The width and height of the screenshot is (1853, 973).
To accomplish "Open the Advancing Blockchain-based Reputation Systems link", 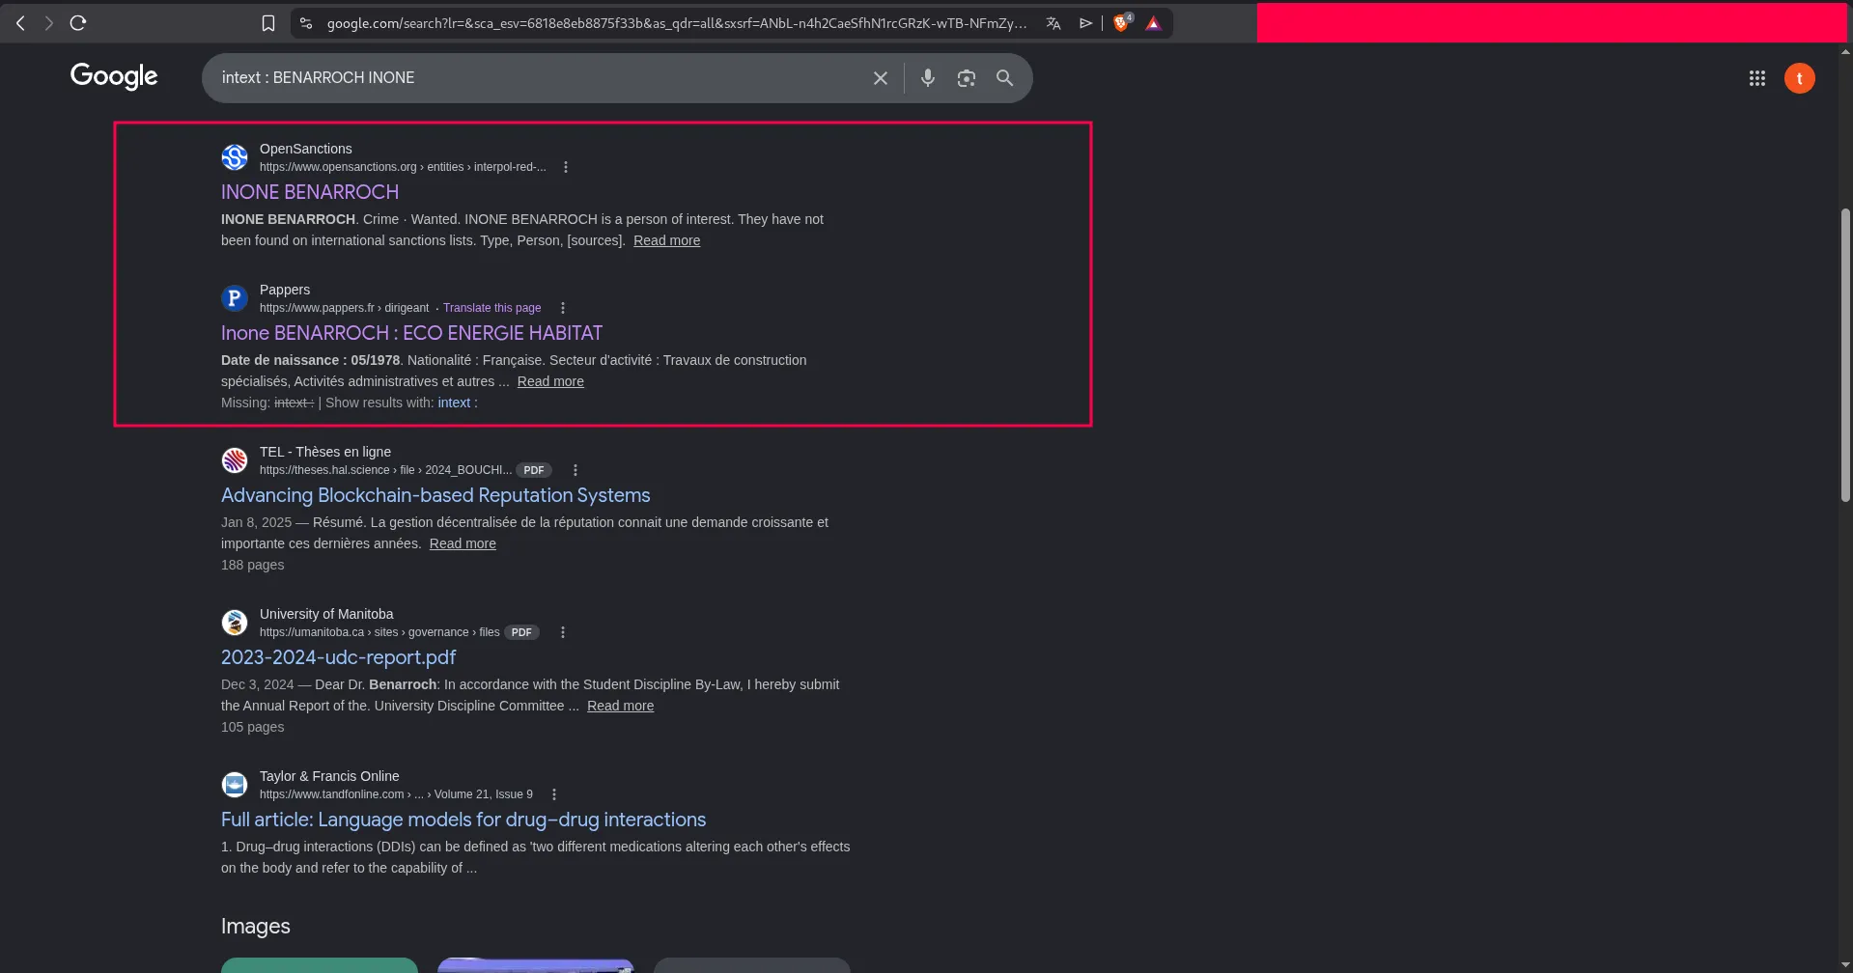I will click(435, 495).
